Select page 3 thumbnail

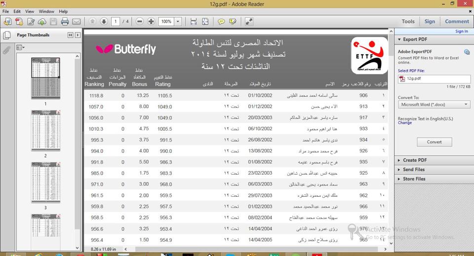pyautogui.click(x=45, y=183)
